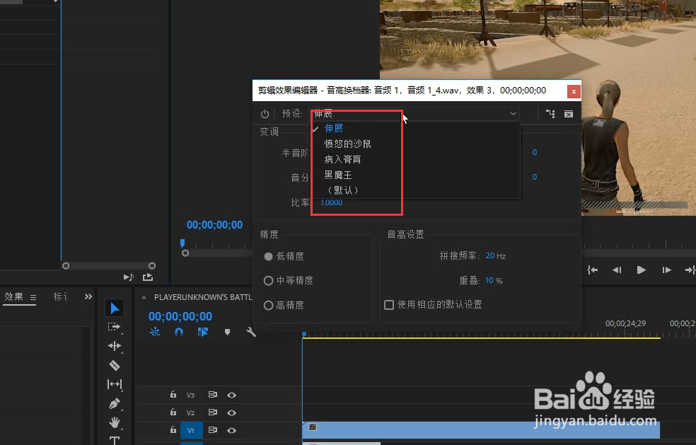This screenshot has width=696, height=445.
Task: Choose （默认） preset
Action: pyautogui.click(x=342, y=190)
